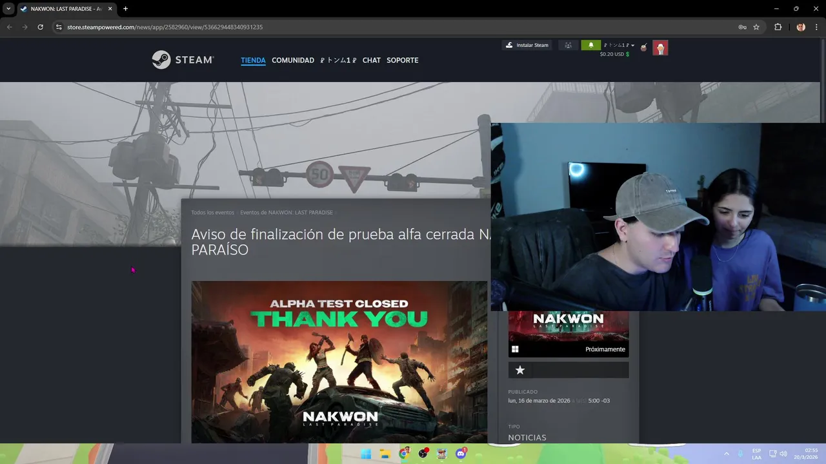
Task: Click the mate cup badge icon
Action: click(644, 48)
